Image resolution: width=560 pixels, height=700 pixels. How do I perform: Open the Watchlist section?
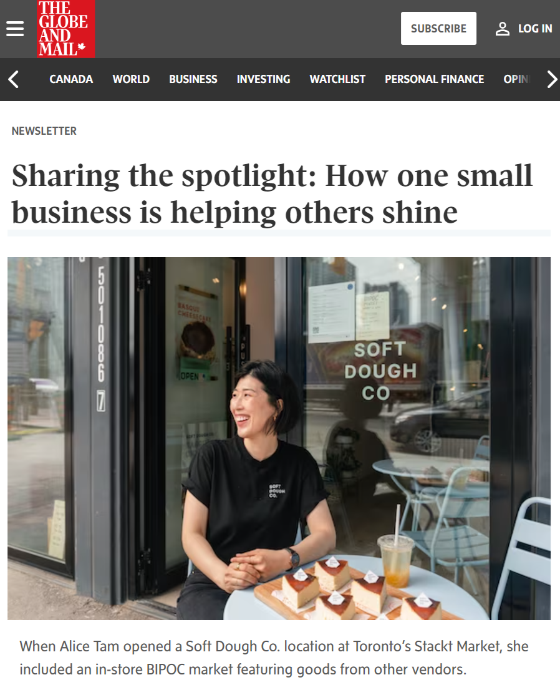[337, 79]
